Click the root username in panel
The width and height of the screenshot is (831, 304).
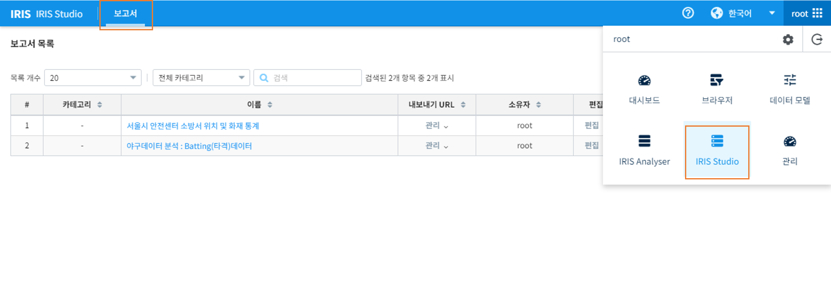click(621, 39)
